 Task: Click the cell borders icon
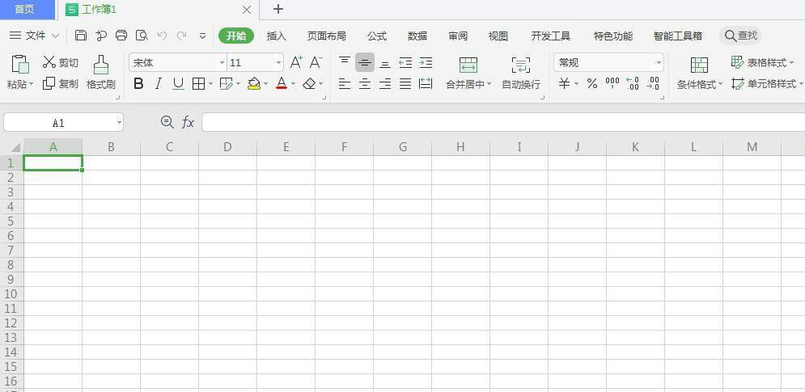click(x=199, y=83)
